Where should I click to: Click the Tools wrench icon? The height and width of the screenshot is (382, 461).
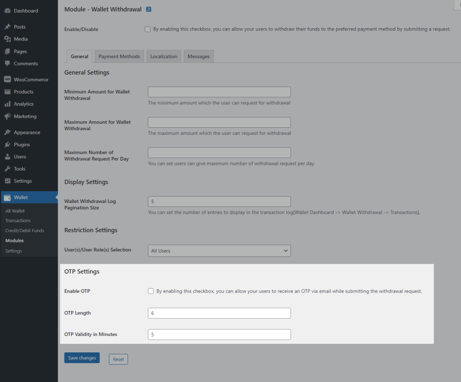click(8, 169)
